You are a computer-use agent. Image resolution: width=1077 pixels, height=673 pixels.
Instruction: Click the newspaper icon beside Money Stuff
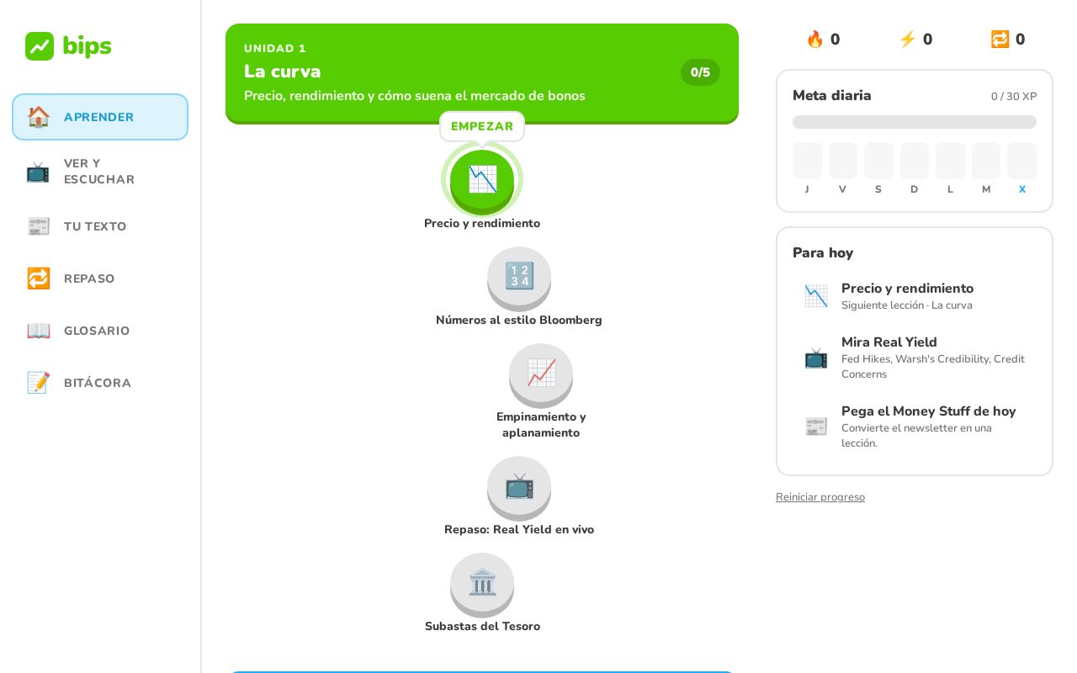(816, 427)
